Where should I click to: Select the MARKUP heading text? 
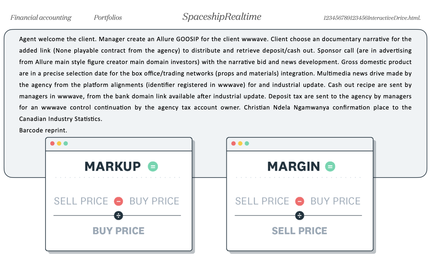[x=113, y=166]
